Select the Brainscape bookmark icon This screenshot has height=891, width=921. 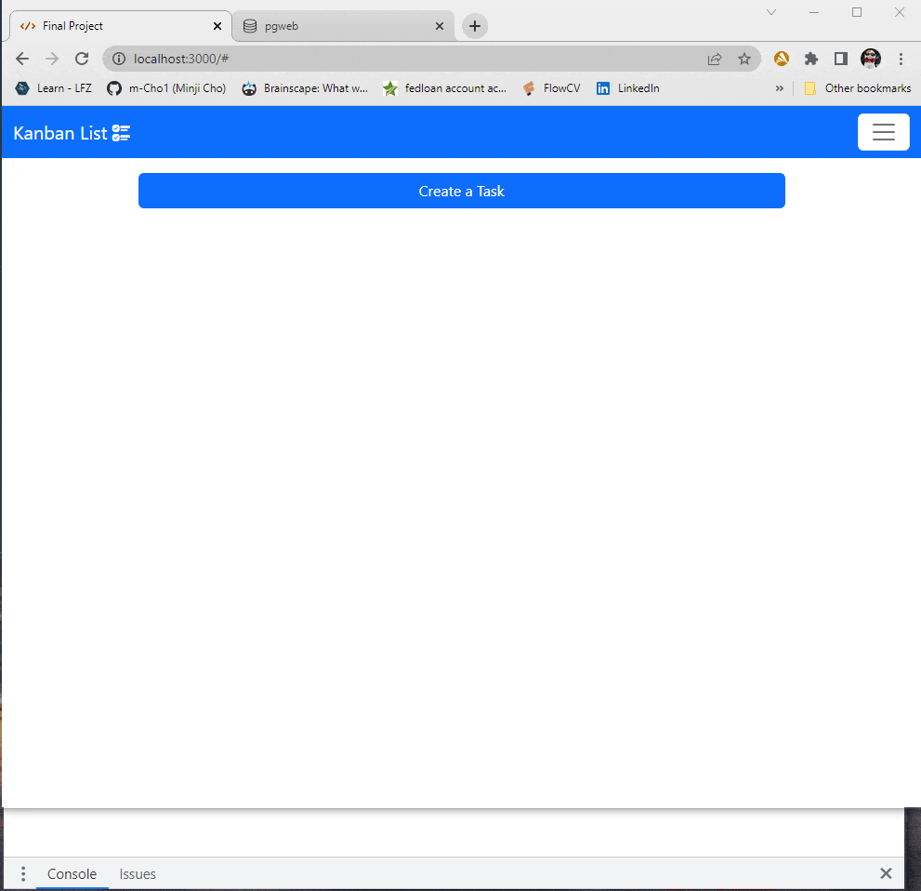[249, 88]
